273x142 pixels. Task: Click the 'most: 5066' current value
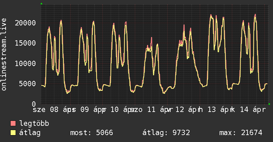(x=92, y=133)
